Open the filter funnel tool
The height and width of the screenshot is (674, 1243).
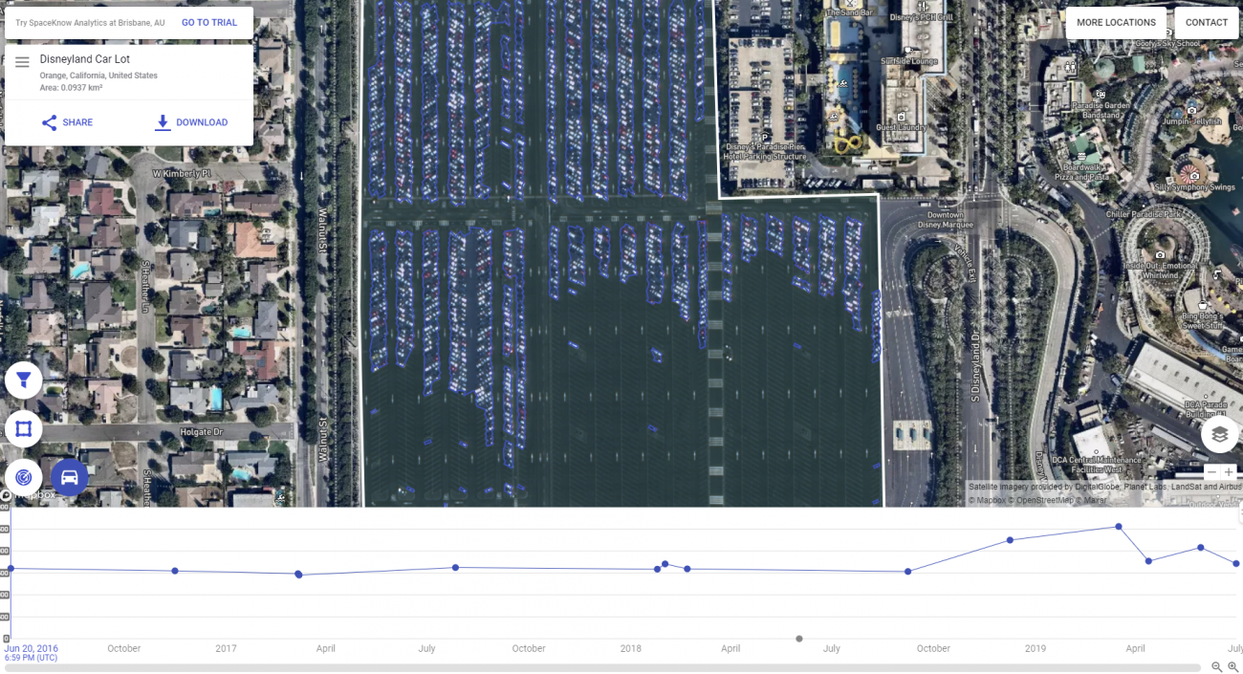point(23,380)
